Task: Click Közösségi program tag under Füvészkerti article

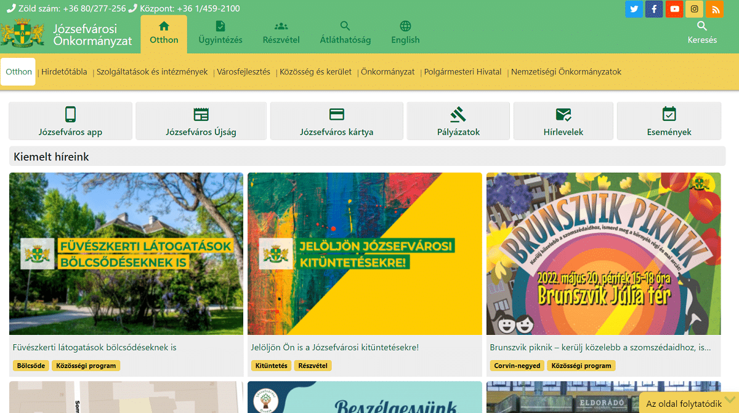Action: [86, 366]
